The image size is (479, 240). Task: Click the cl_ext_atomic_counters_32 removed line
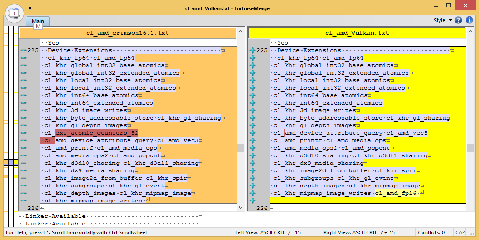[x=96, y=133]
